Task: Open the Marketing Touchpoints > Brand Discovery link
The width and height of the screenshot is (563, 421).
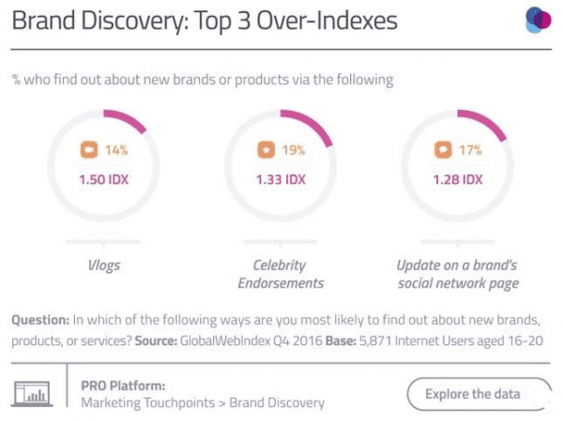Action: pos(203,403)
